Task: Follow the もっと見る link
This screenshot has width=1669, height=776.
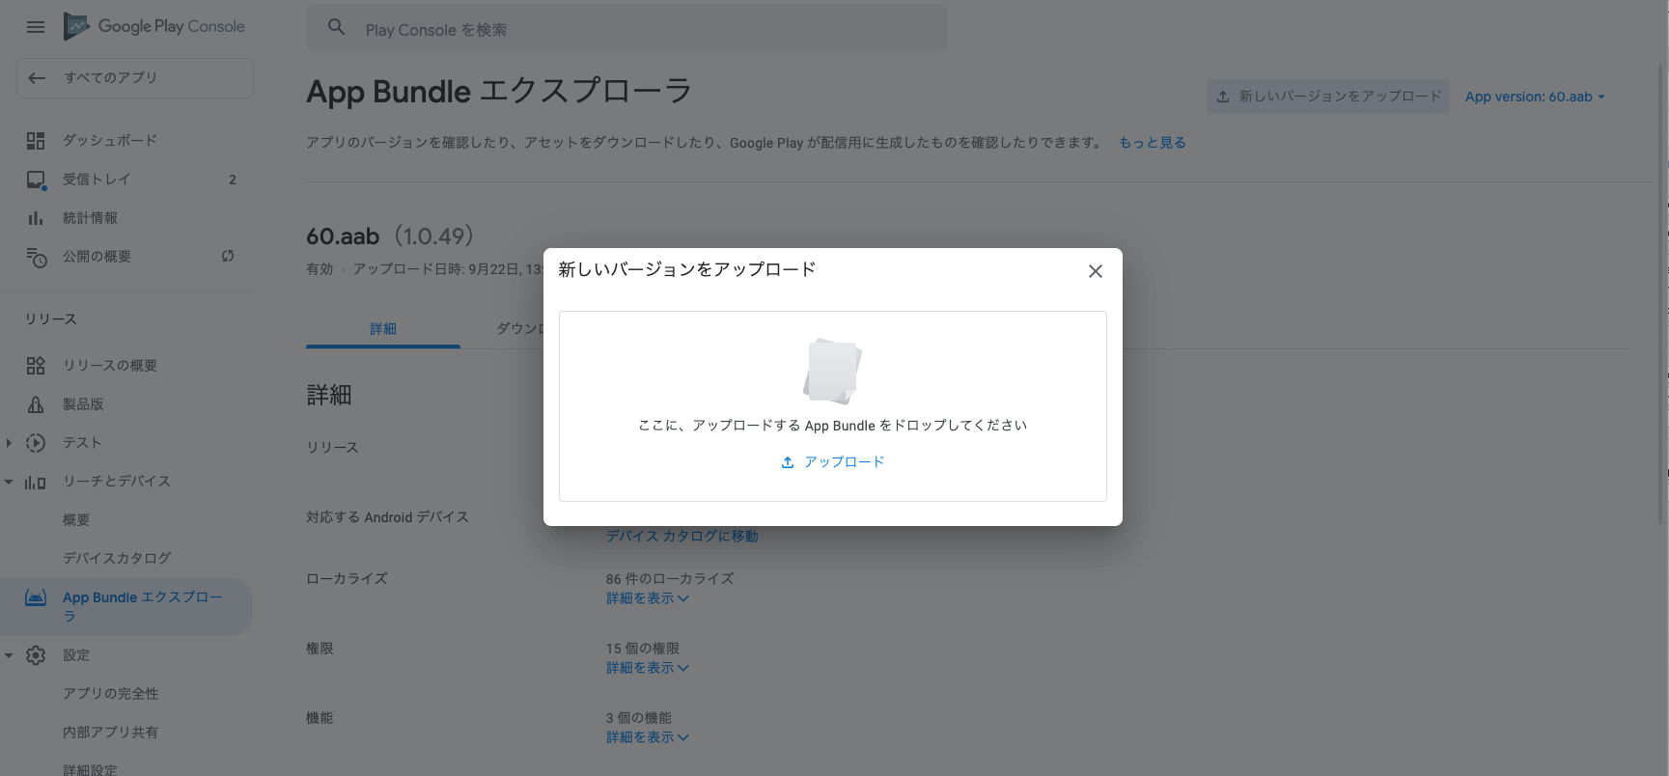Action: coord(1153,143)
